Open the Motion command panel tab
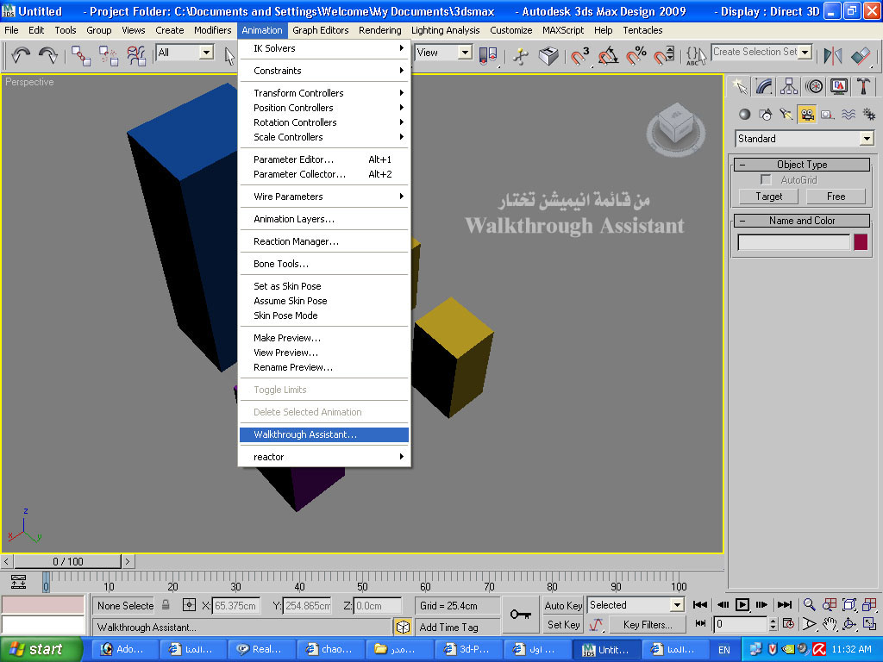Image resolution: width=883 pixels, height=662 pixels. click(x=814, y=86)
